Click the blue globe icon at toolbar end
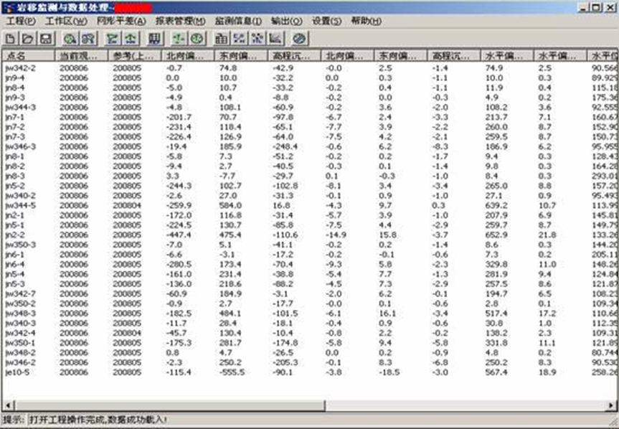This screenshot has width=619, height=429. click(300, 38)
